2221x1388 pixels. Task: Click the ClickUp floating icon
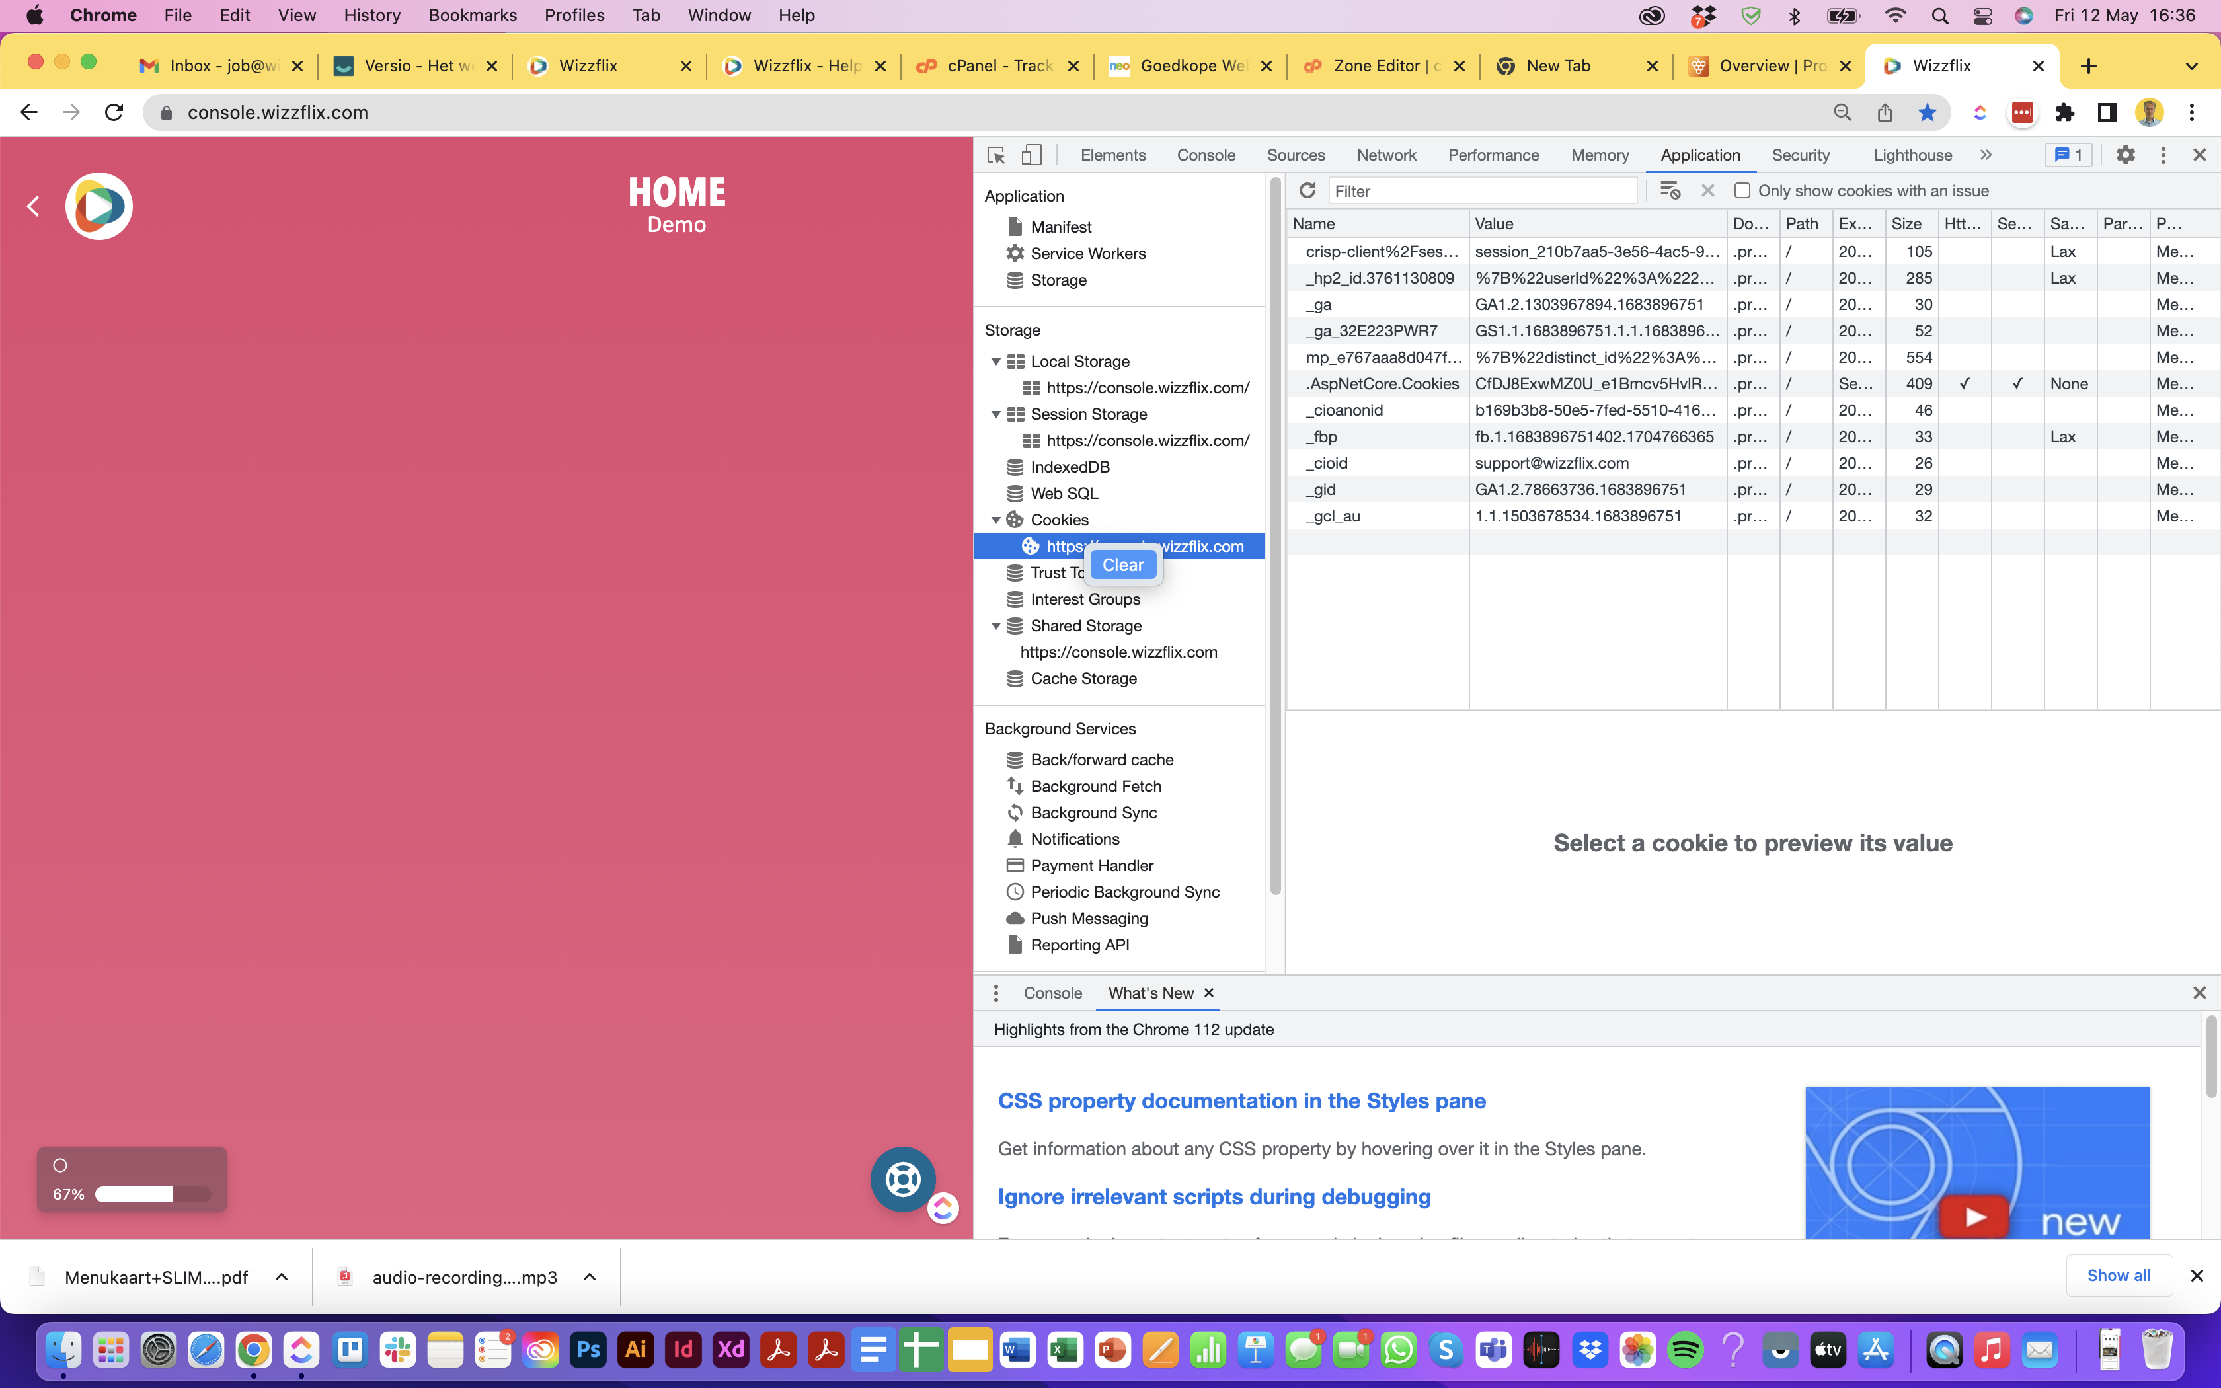click(943, 1208)
